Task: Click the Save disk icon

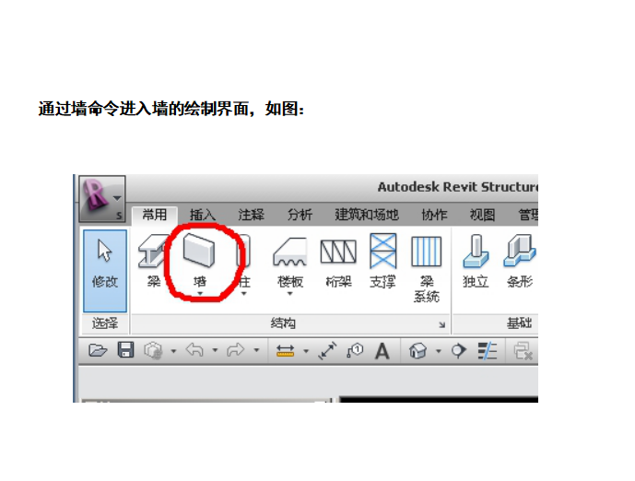Action: [125, 351]
